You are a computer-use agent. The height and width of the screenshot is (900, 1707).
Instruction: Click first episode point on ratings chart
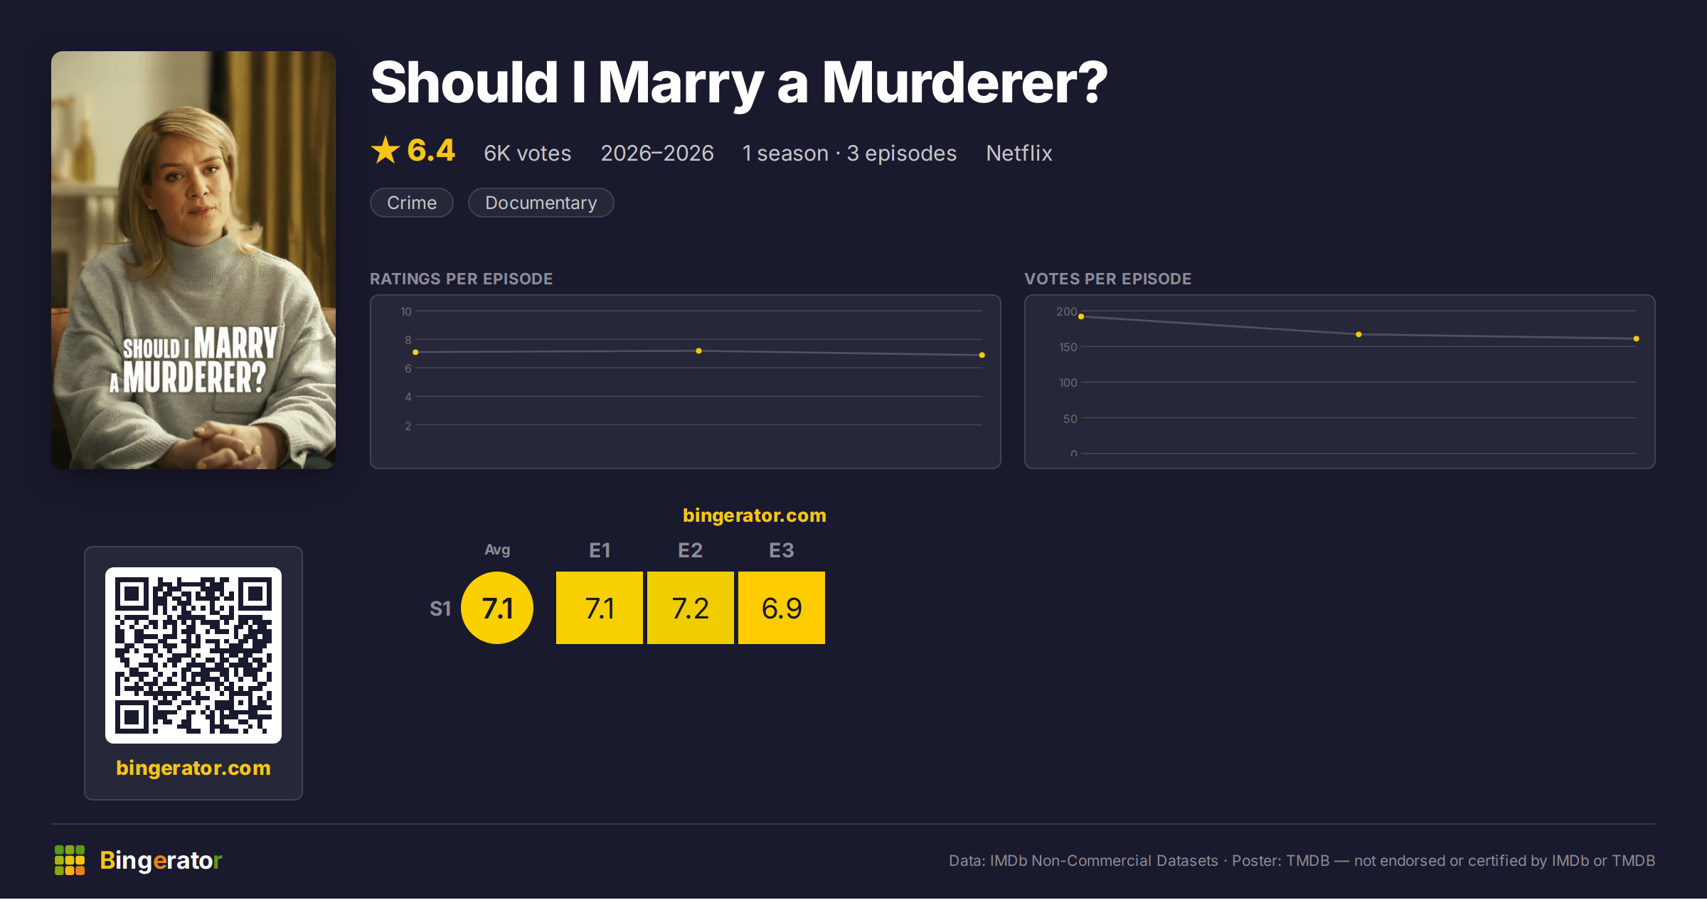point(415,353)
